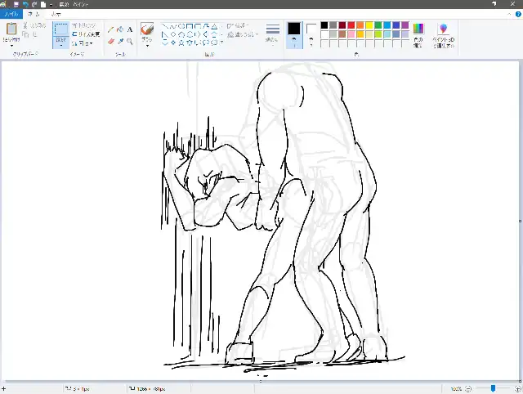
Task: Select the Eraser tool
Action: (110, 41)
